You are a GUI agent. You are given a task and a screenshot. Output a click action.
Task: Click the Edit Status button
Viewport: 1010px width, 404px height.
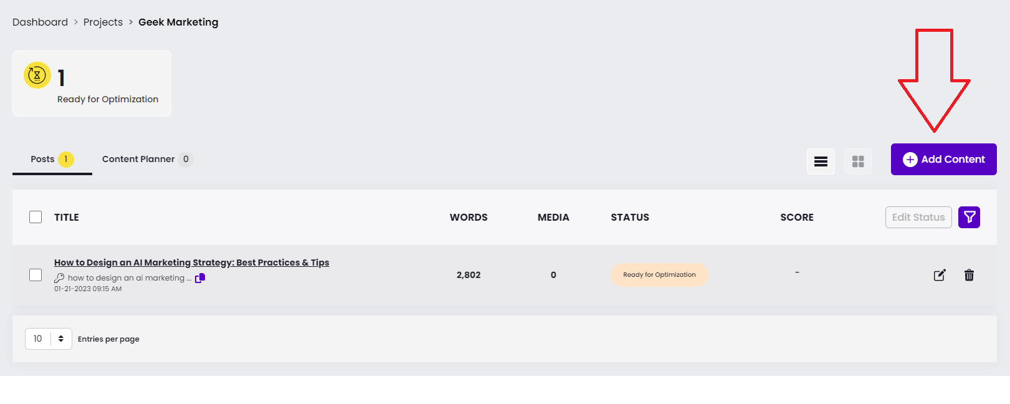click(918, 217)
